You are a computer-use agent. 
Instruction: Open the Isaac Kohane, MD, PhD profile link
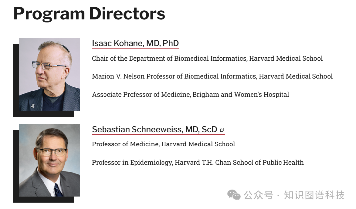pos(135,43)
